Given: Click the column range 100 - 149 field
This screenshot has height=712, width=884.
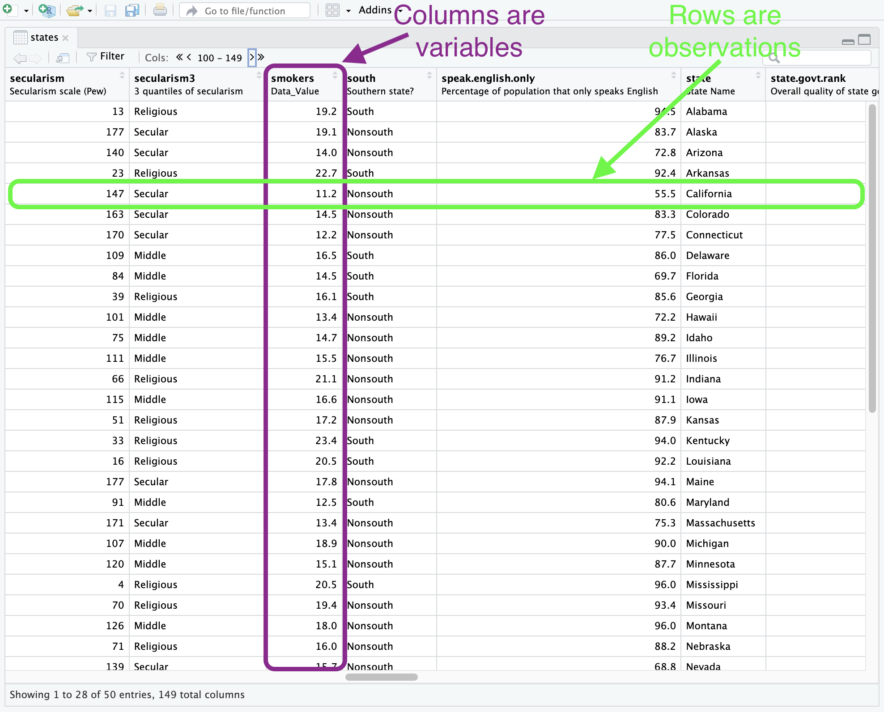Looking at the screenshot, I should 220,58.
